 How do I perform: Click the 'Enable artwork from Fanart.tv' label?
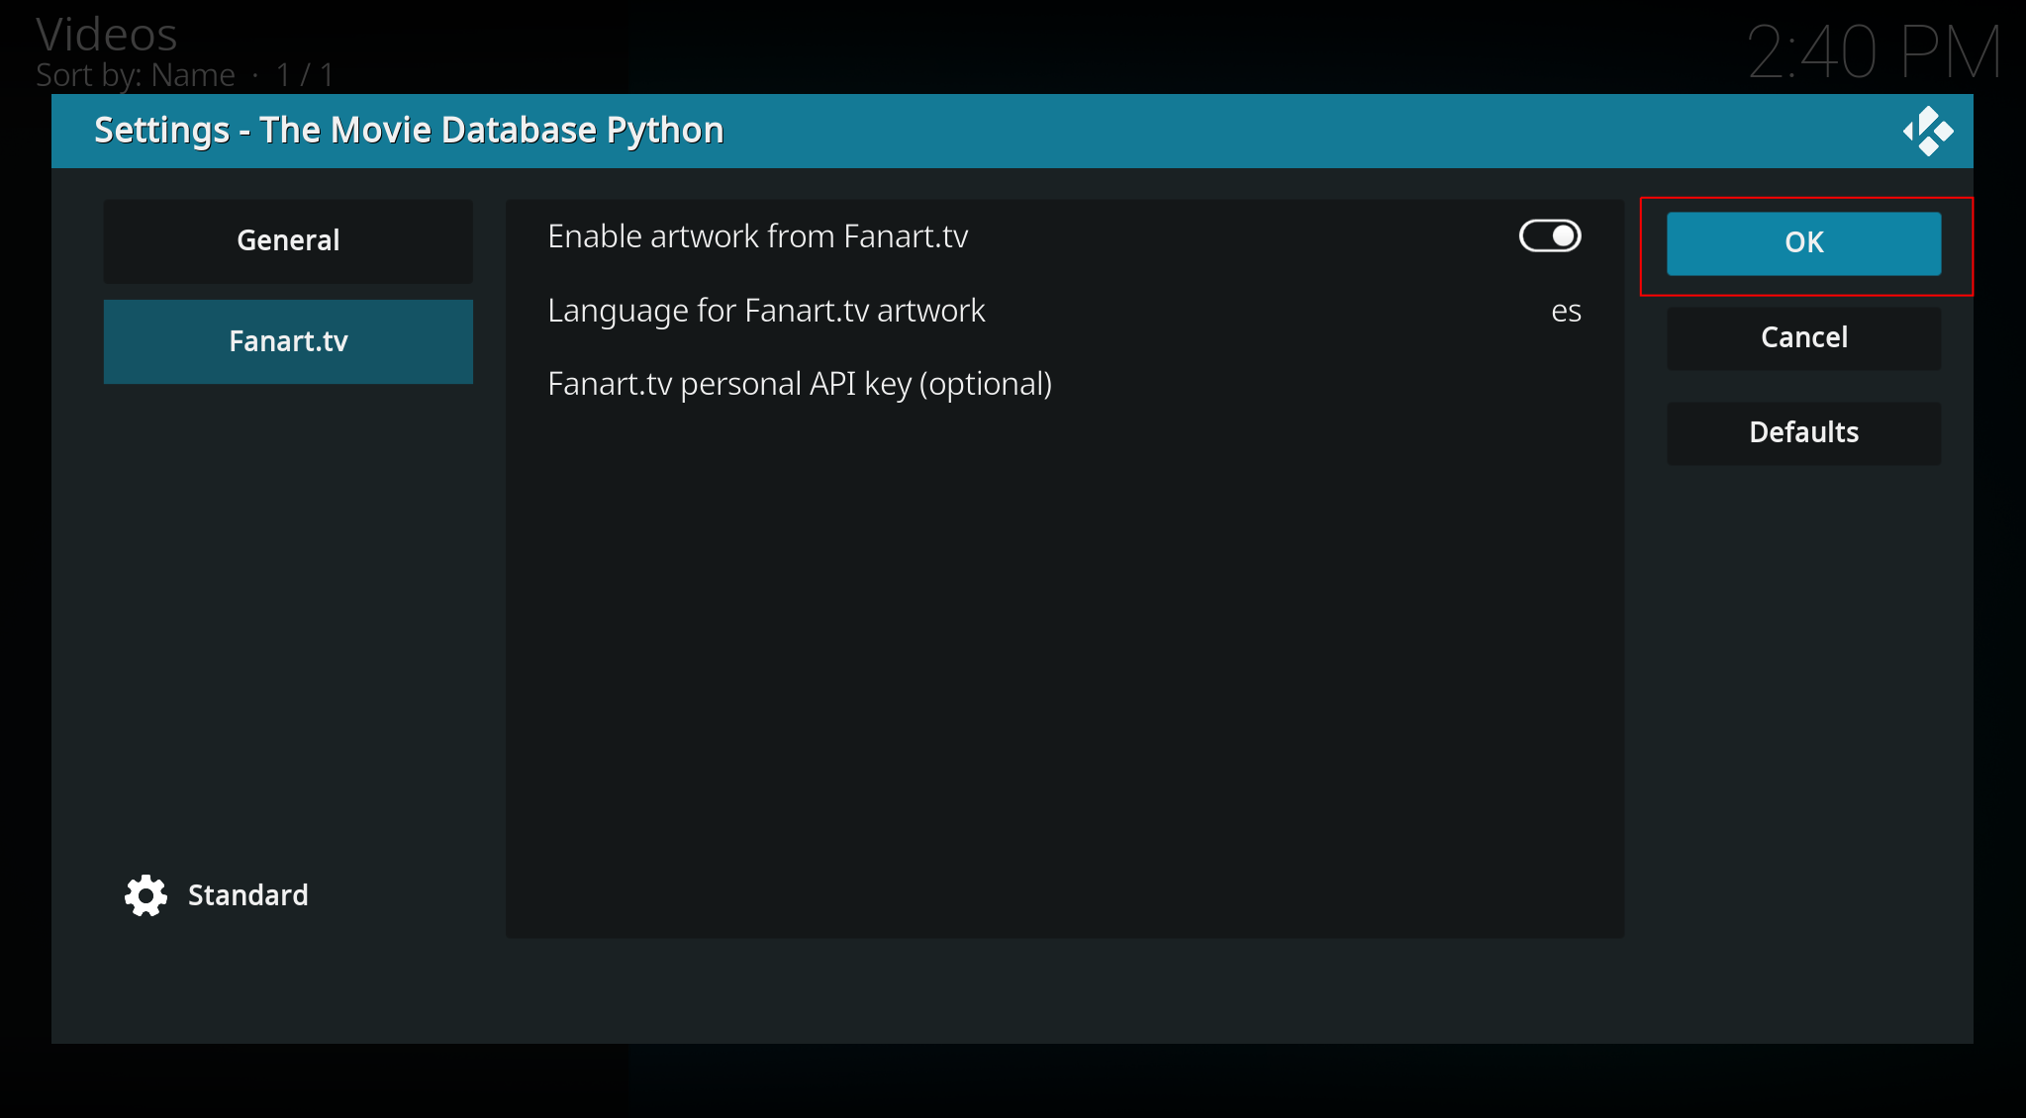757,236
